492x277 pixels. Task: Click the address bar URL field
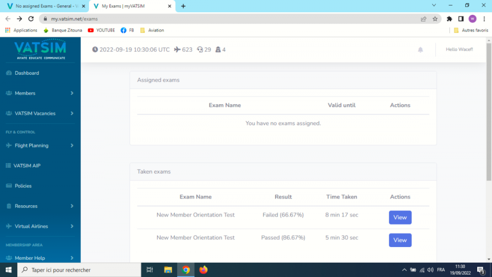221,19
